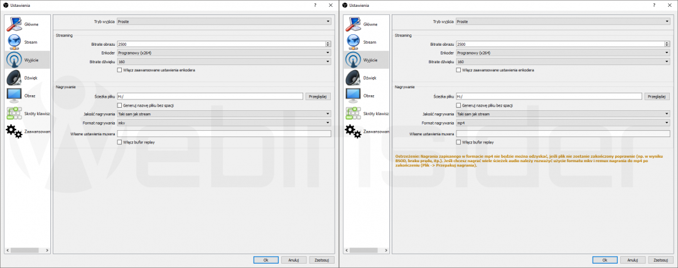The image size is (678, 268).
Task: Expand Bitrate dźwięku dropdown in right window
Action: [562, 62]
